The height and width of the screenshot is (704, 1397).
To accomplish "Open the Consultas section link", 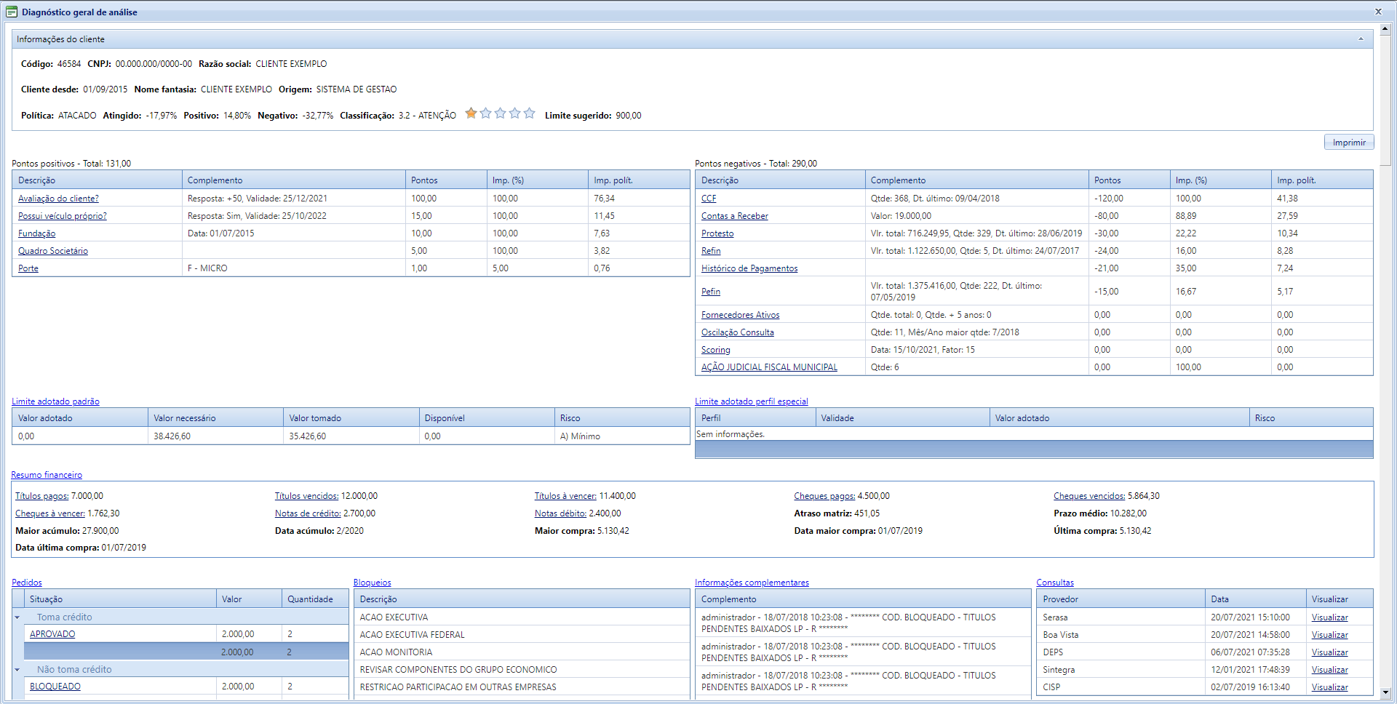I will point(1055,583).
